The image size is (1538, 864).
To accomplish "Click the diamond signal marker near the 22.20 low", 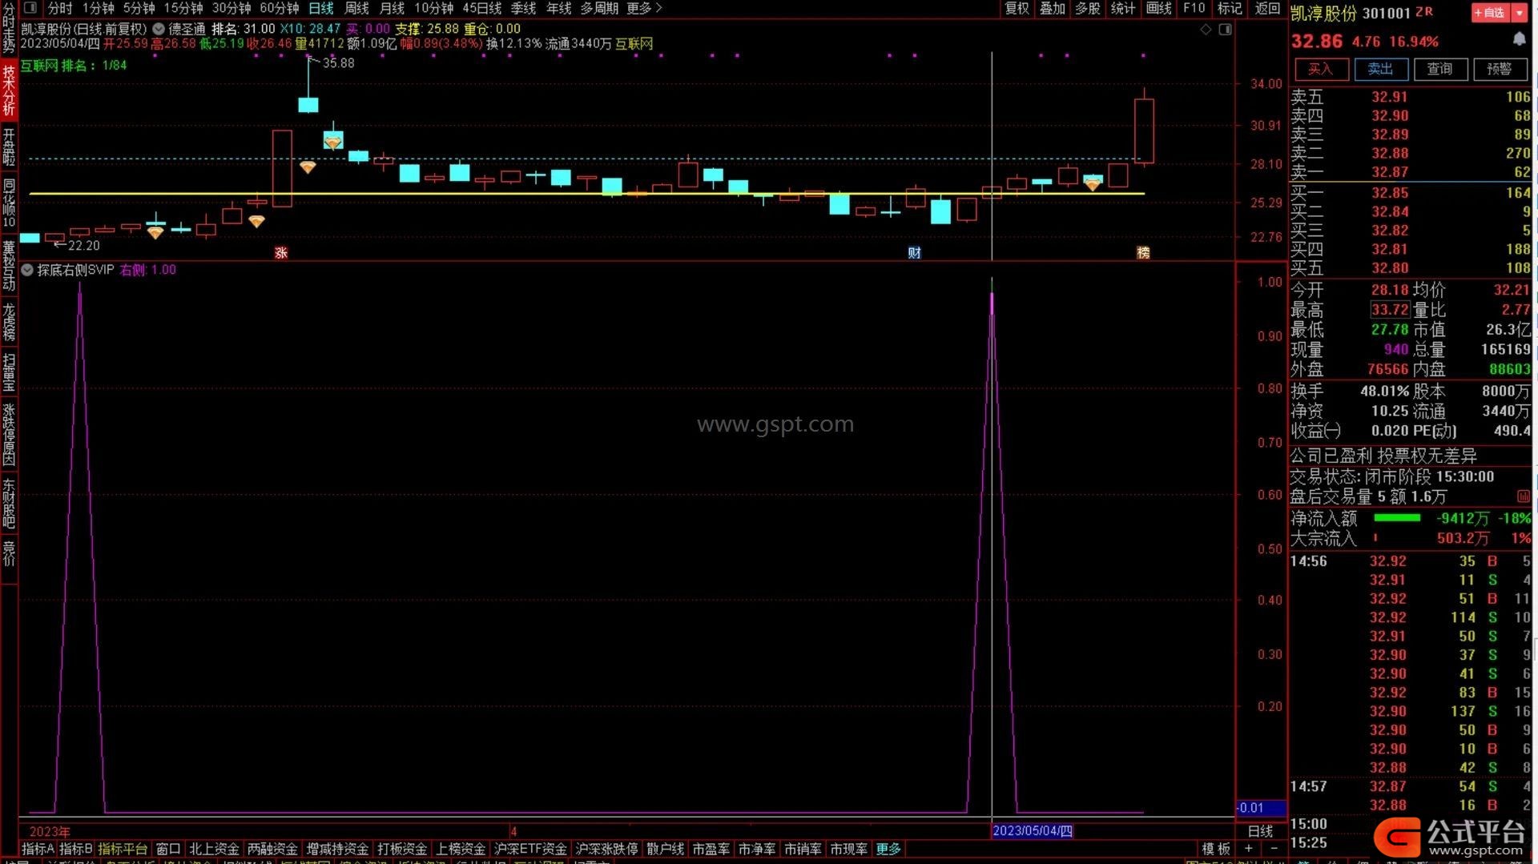I will (x=155, y=232).
